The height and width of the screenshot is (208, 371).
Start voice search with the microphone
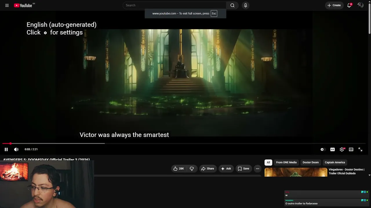[245, 5]
